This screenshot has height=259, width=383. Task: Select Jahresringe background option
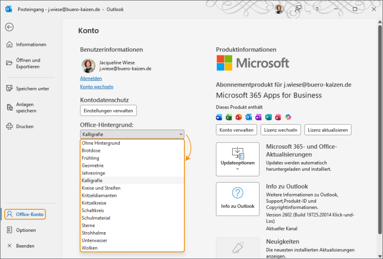(132, 173)
